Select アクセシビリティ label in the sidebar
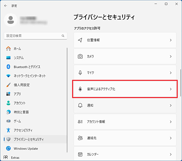The width and height of the screenshot is (182, 161). tap(23, 130)
